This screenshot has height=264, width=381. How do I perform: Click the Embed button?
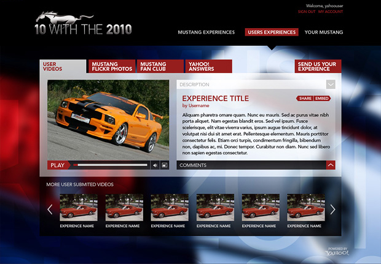(x=322, y=98)
